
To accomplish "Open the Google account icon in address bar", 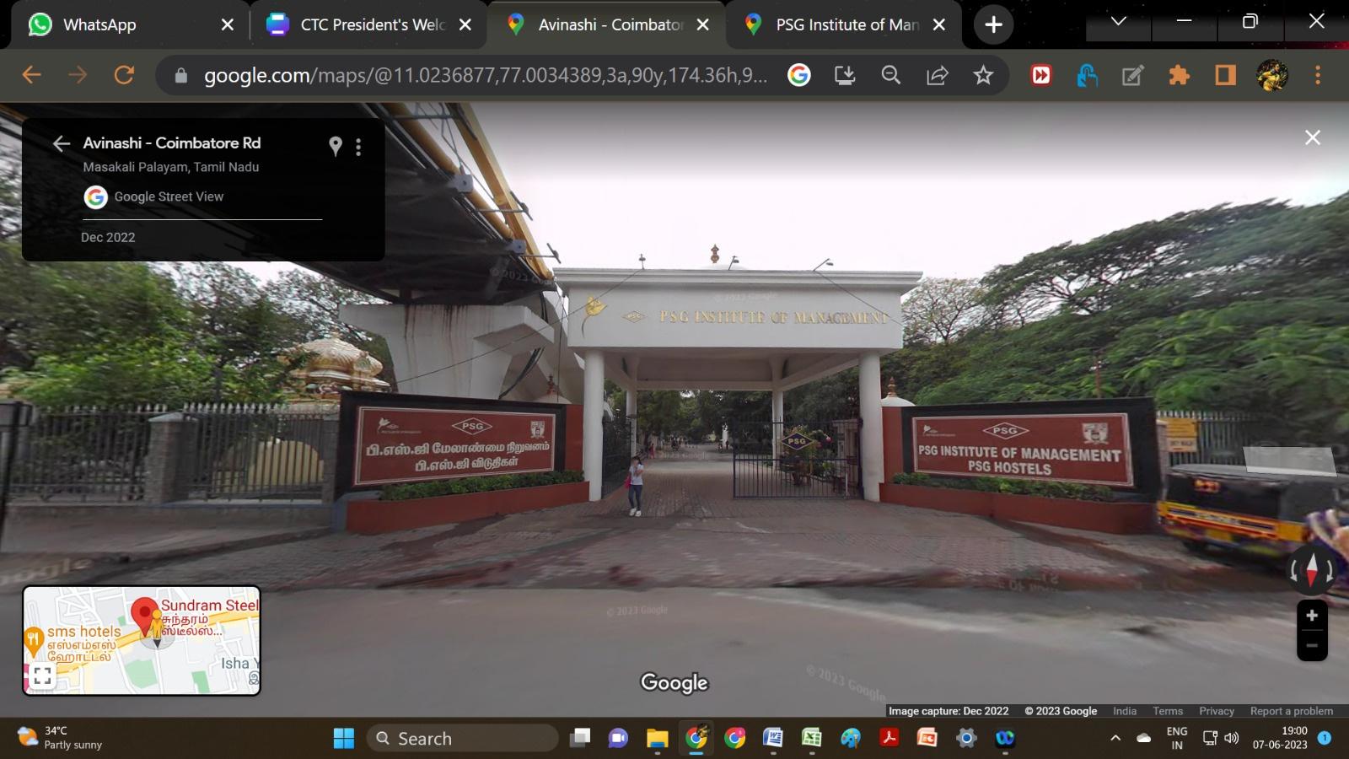I will tap(799, 75).
